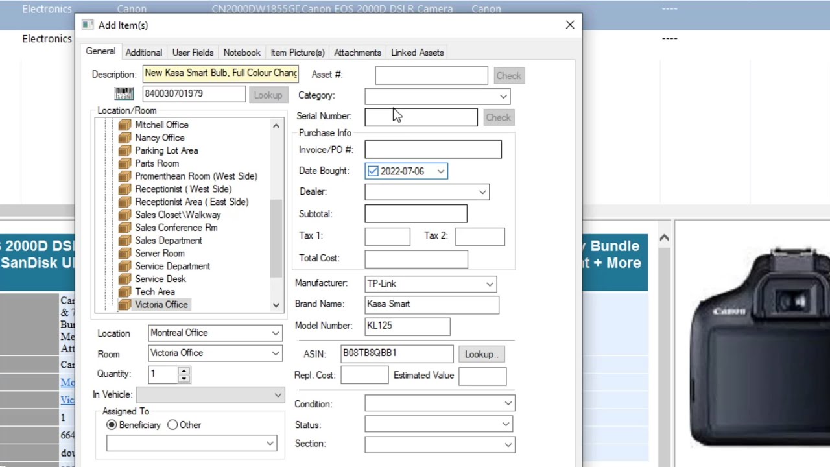Switch to the Item Picture(s) tab

click(298, 53)
